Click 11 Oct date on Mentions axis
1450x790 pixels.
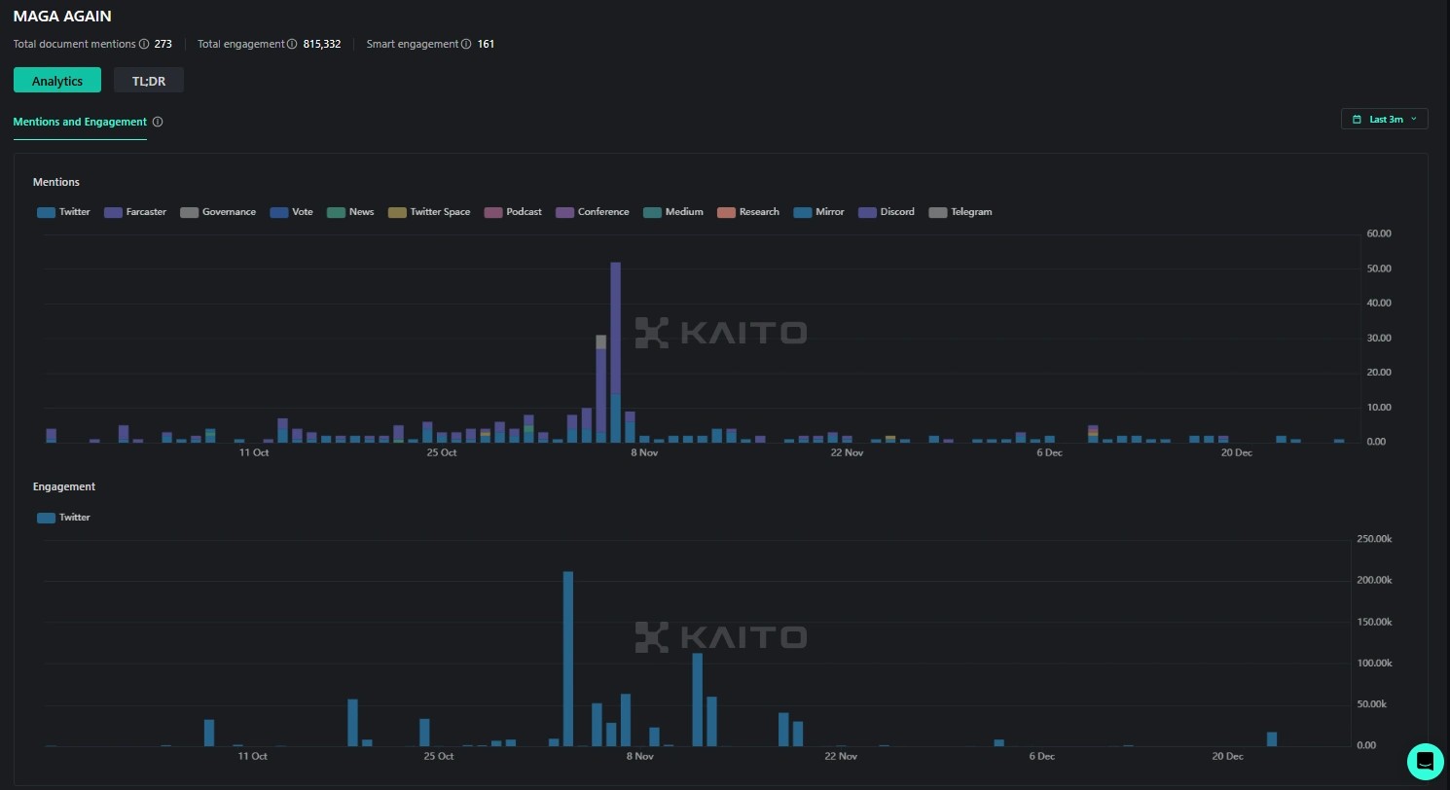254,453
